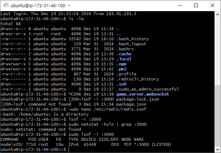221x153 pixels.
Task: Click the .bashrc file name
Action: tap(125, 49)
